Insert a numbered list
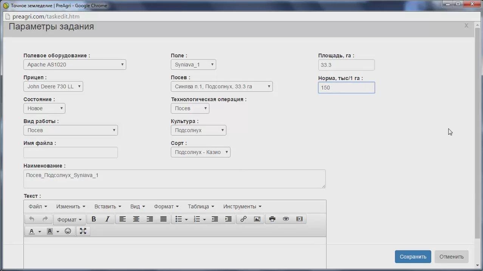Viewport: 483px width, 271px height. pos(197,219)
